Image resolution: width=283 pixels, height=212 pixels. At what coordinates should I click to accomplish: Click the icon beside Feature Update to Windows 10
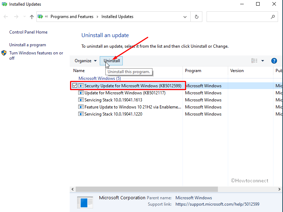pyautogui.click(x=81, y=107)
